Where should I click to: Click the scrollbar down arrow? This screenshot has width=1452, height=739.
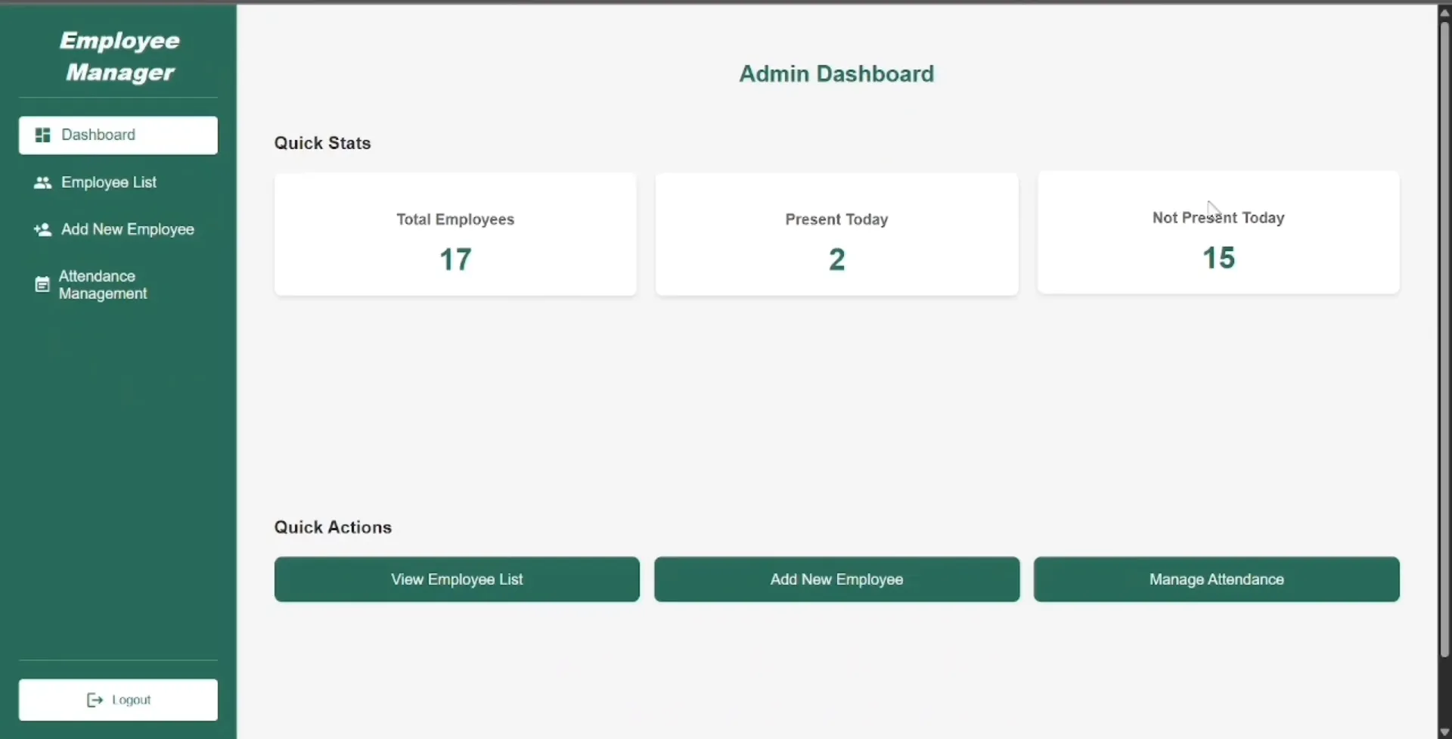(x=1444, y=731)
